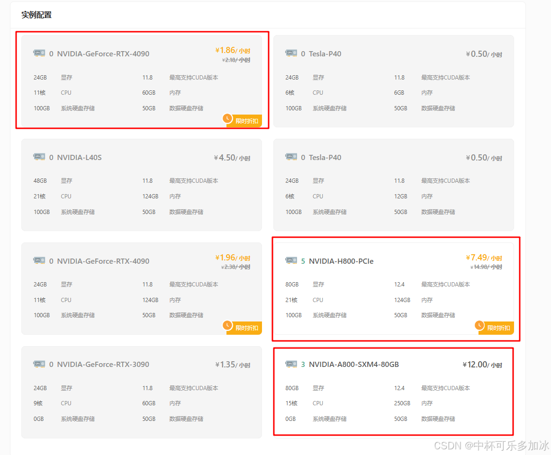Click the available count 5 before NVIDIA-H800-PCIe
The image size is (551, 455).
(x=303, y=261)
